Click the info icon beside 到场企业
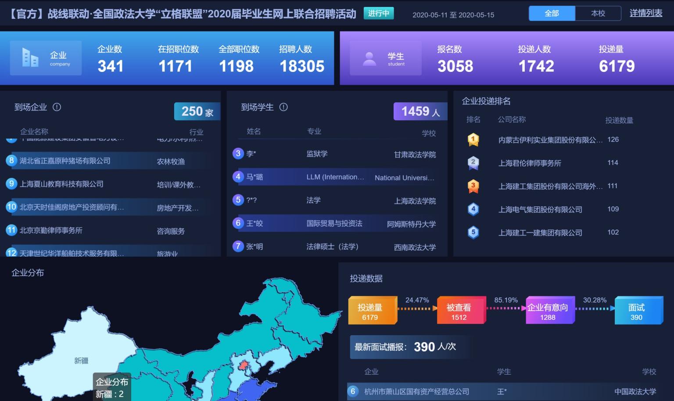 57,107
